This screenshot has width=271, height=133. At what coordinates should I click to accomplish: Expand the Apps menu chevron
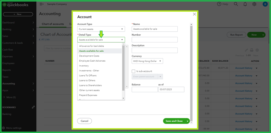tap(33, 90)
